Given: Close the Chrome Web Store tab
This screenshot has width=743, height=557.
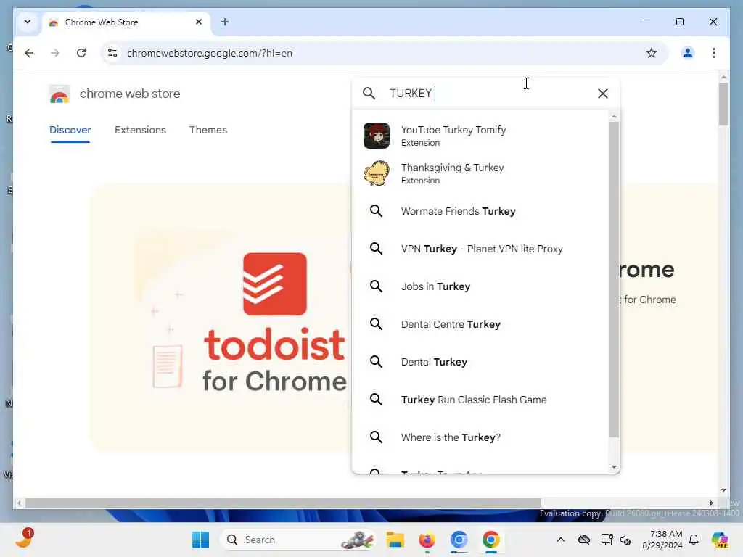Looking at the screenshot, I should click(x=199, y=22).
